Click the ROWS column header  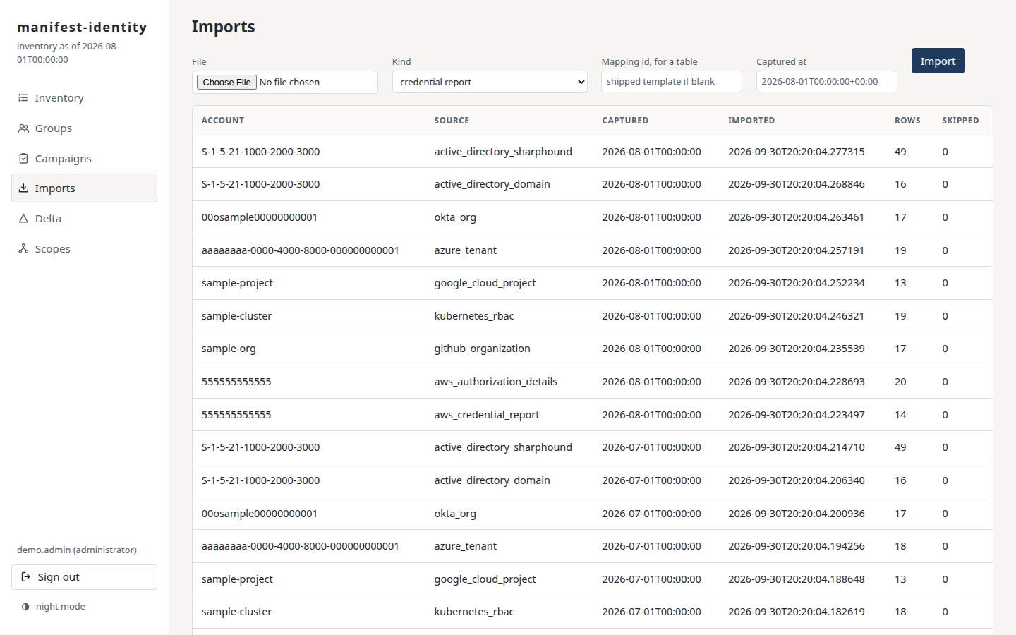coord(907,121)
